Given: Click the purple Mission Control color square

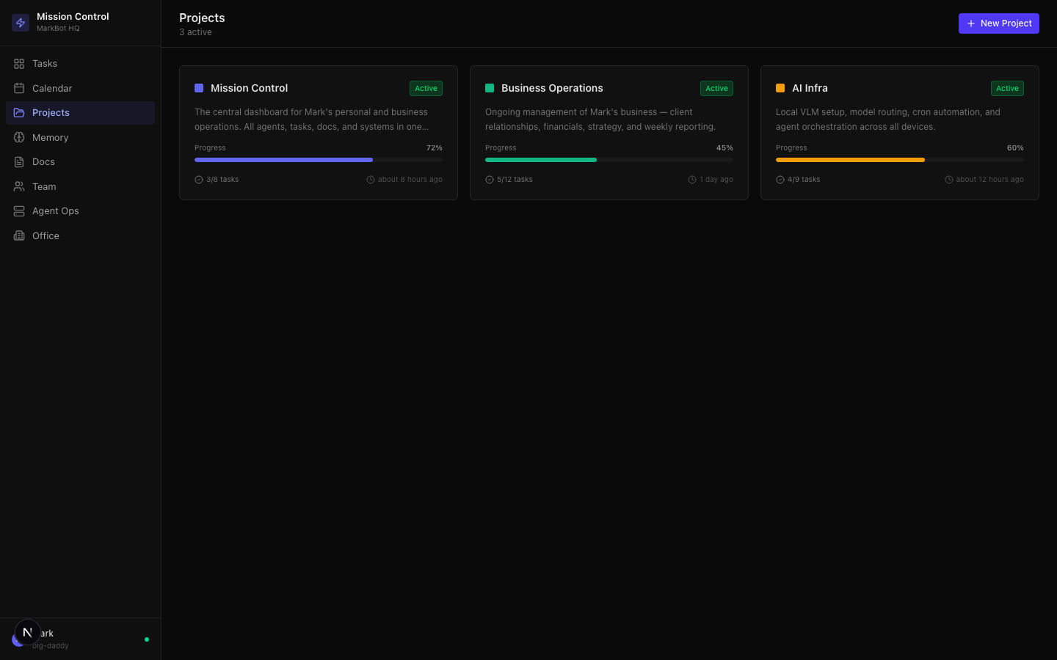Looking at the screenshot, I should click(x=199, y=88).
